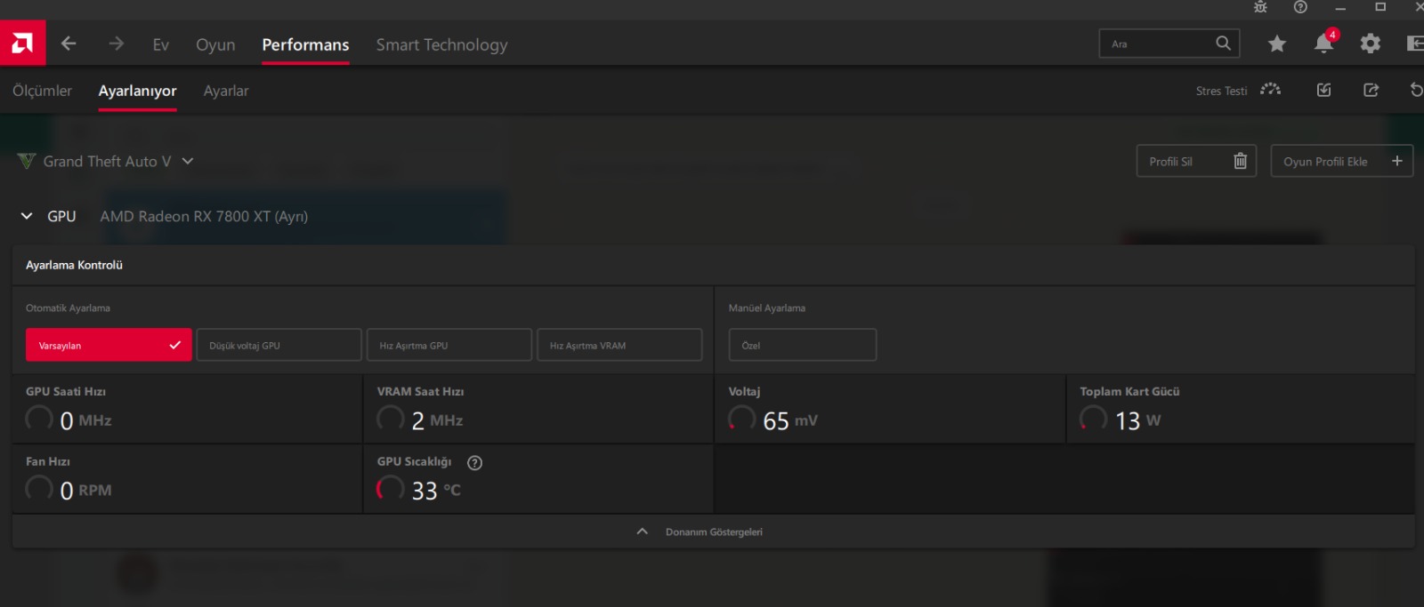Click the reset arrow icon
Screen dimensions: 1424x607
(x=1416, y=90)
